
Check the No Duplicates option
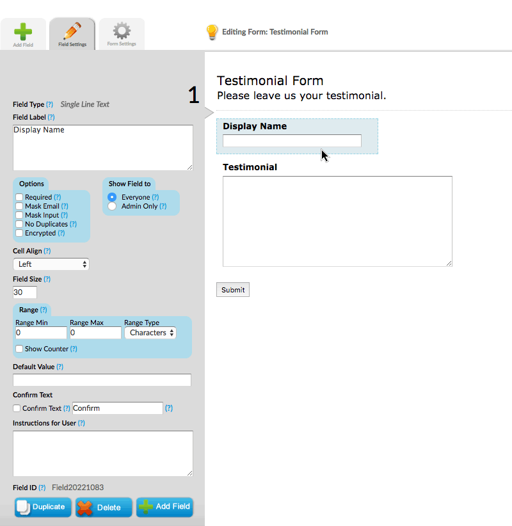[19, 224]
